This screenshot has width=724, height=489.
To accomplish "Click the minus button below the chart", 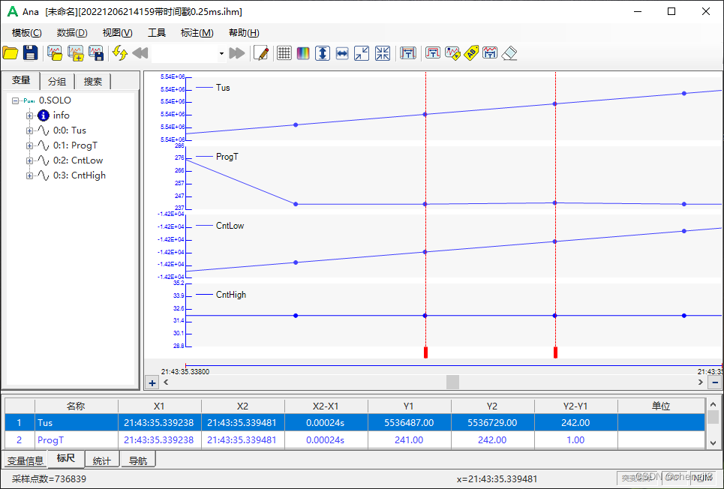I will (x=715, y=382).
